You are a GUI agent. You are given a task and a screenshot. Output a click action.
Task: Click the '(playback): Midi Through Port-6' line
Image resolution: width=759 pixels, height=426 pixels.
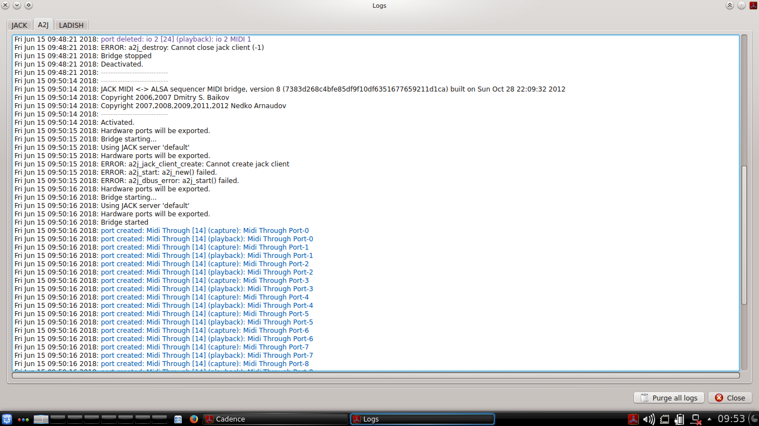point(164,339)
